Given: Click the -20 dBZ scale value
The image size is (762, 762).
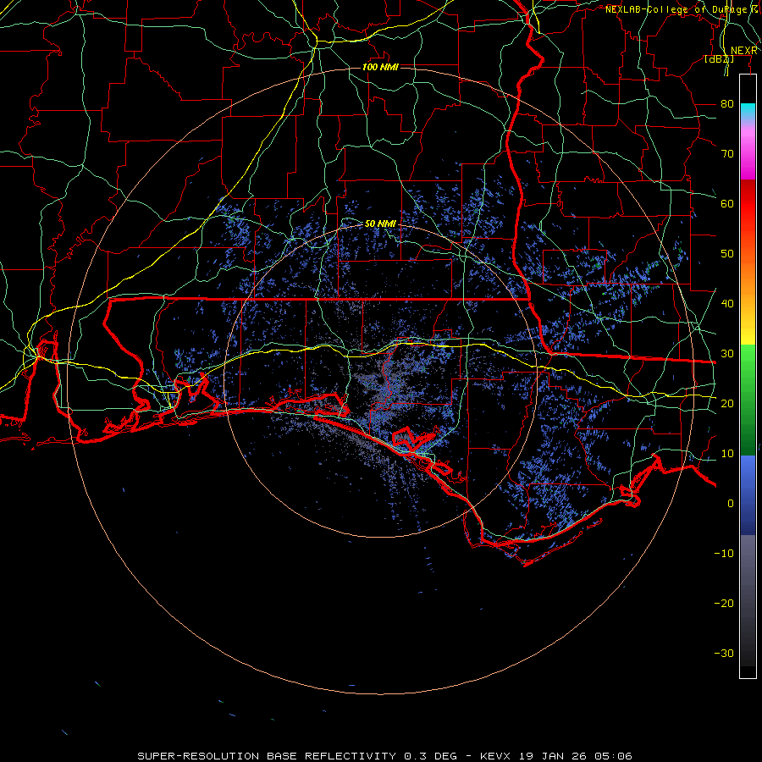Looking at the screenshot, I should coord(724,604).
